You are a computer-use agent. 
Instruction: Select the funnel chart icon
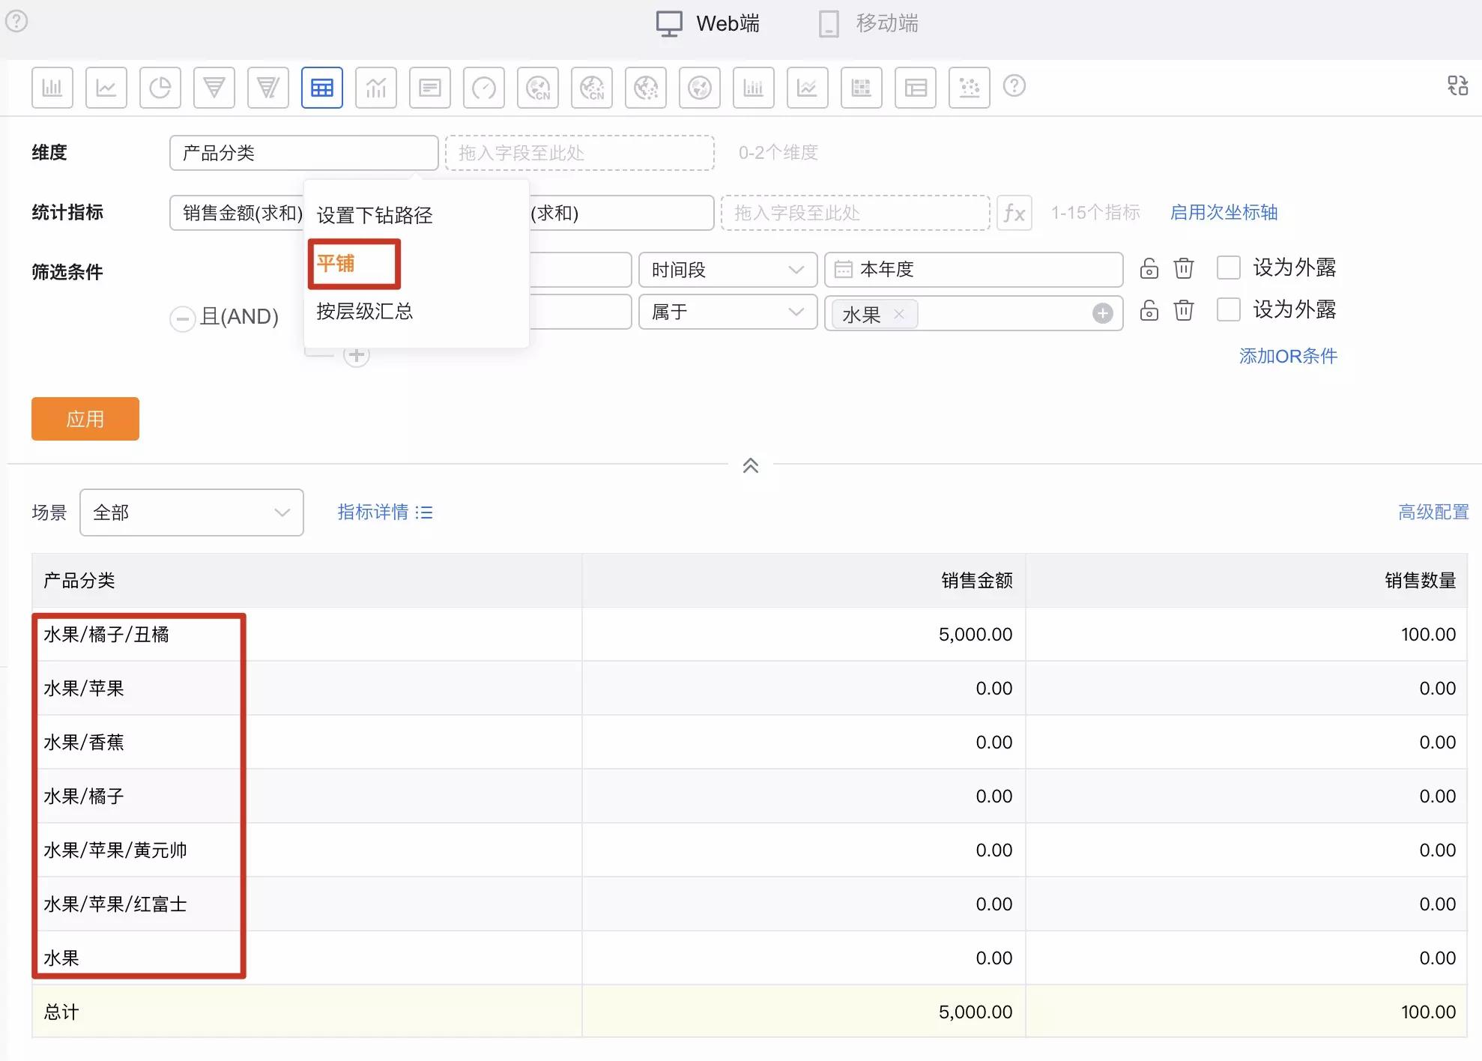click(214, 88)
